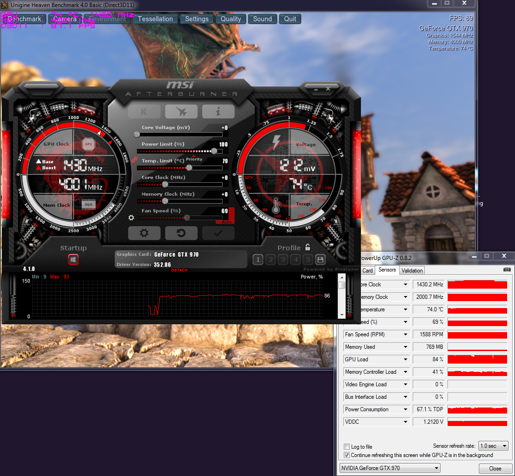This screenshot has width=515, height=476.
Task: Adjust the Power Limit slider handle
Action: (x=214, y=151)
